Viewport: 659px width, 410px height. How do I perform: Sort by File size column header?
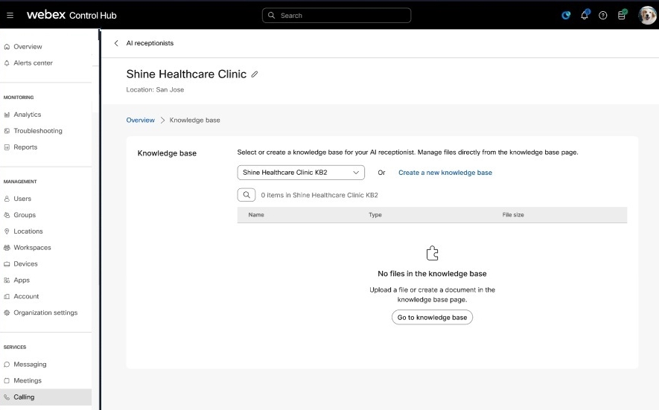tap(513, 215)
